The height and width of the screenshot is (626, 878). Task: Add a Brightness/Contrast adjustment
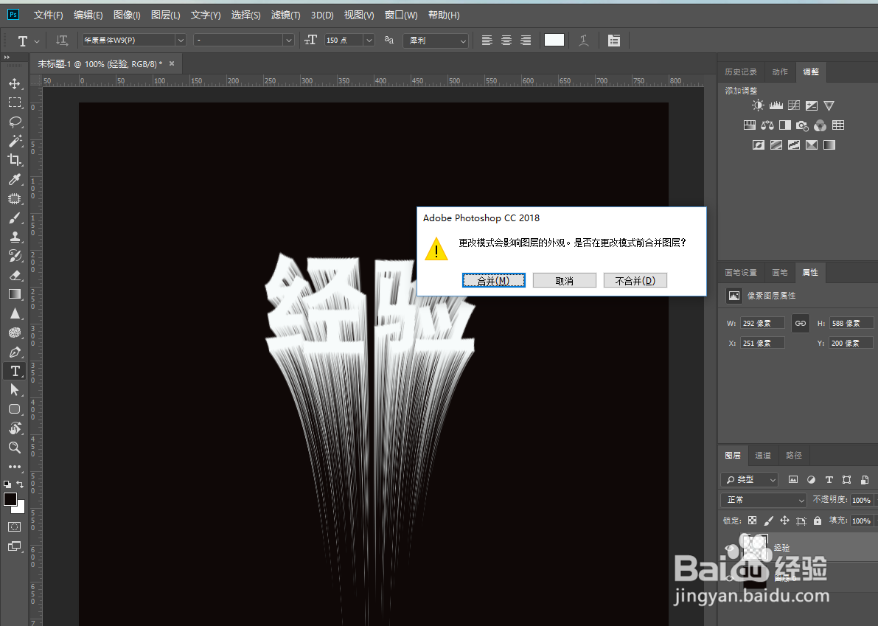click(758, 105)
